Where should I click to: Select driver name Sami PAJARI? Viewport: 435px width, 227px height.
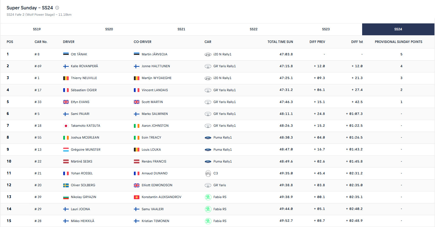click(80, 114)
